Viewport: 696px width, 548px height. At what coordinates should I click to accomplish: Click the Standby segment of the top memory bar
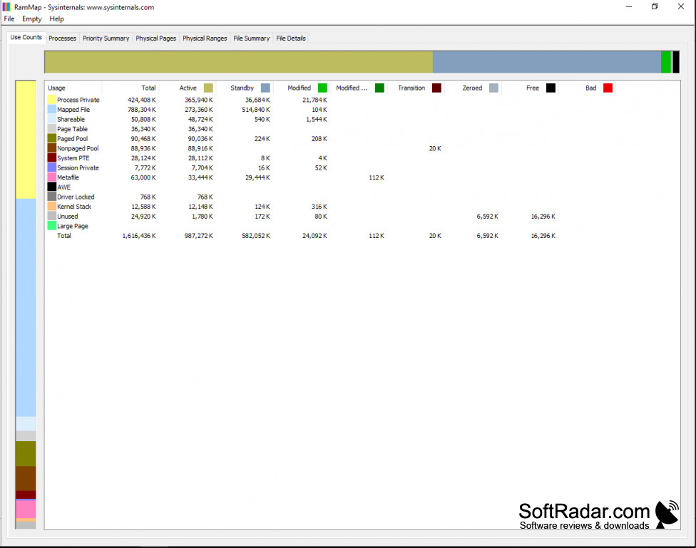pos(547,62)
